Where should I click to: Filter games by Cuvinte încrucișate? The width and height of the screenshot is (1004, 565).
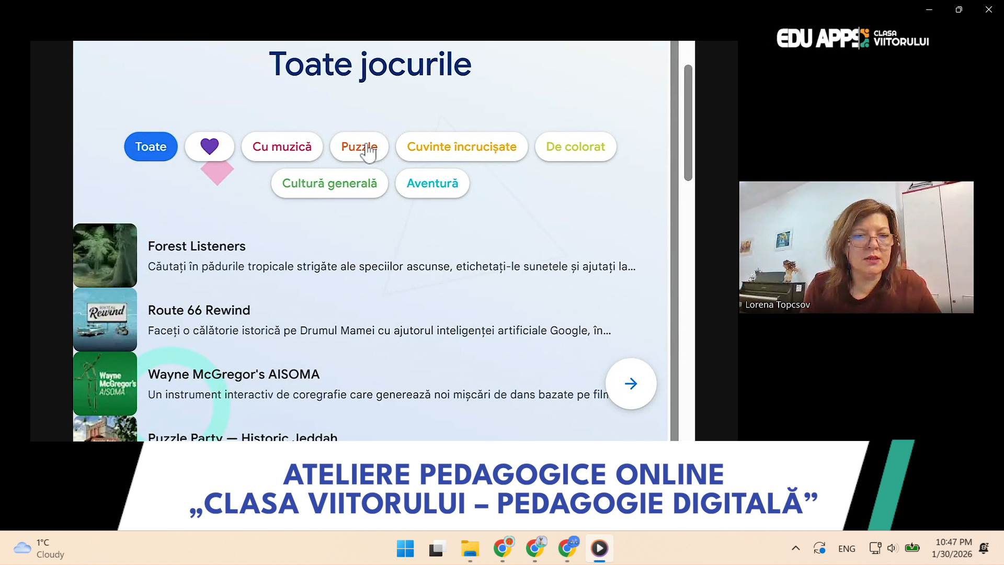(462, 146)
